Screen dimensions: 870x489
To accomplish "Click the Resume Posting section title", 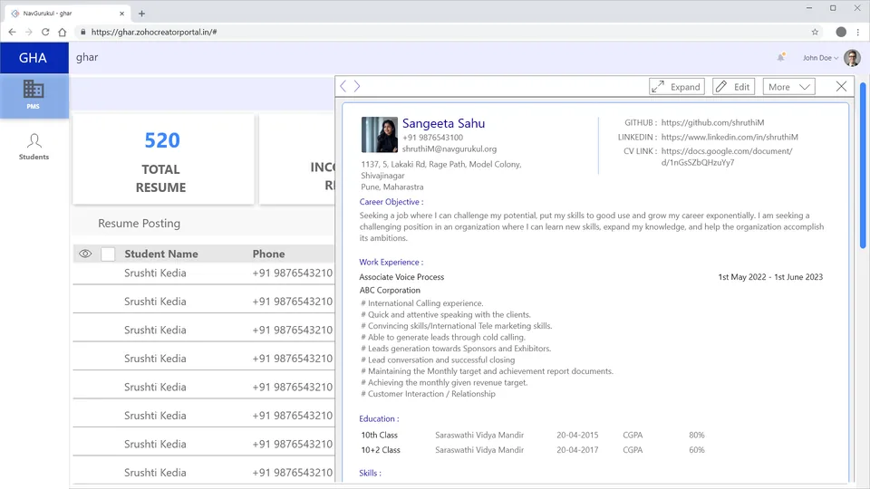I will click(x=140, y=223).
